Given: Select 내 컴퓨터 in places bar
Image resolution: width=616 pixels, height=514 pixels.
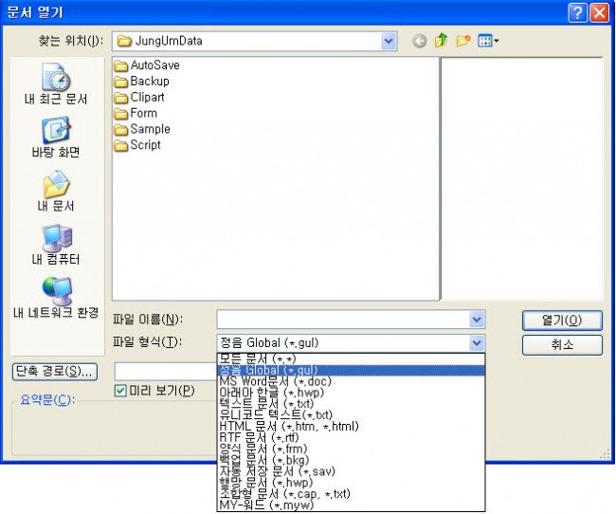Looking at the screenshot, I should (x=56, y=245).
